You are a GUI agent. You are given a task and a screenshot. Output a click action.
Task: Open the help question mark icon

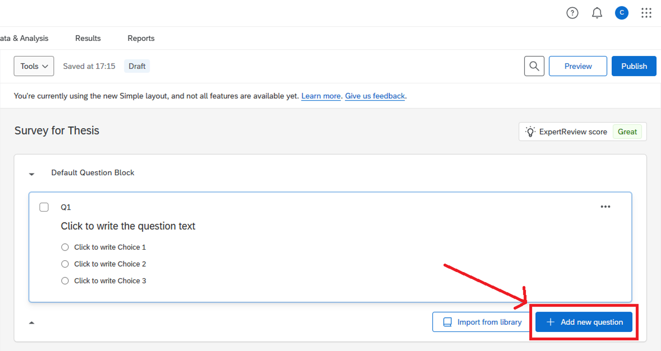point(572,13)
